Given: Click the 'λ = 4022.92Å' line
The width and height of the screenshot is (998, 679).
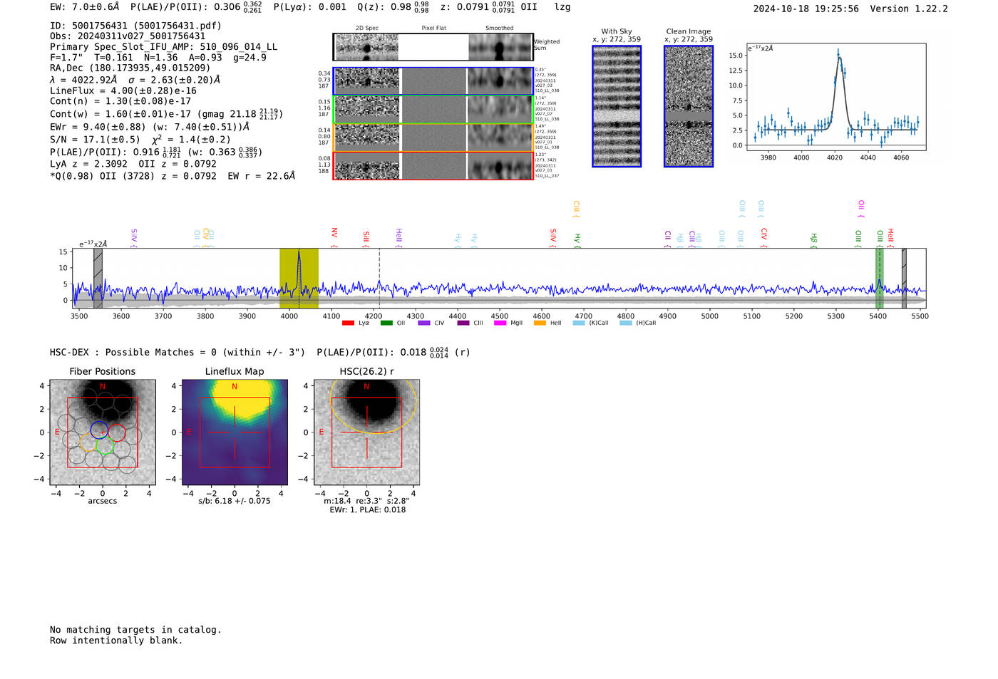Looking at the screenshot, I should 135,80.
